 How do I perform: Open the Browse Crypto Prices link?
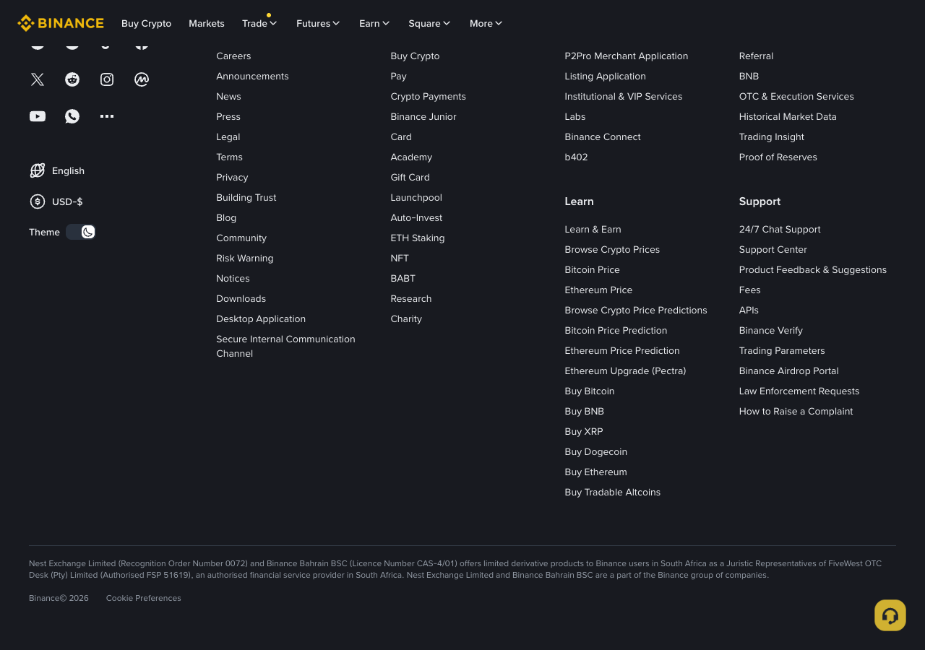point(612,249)
